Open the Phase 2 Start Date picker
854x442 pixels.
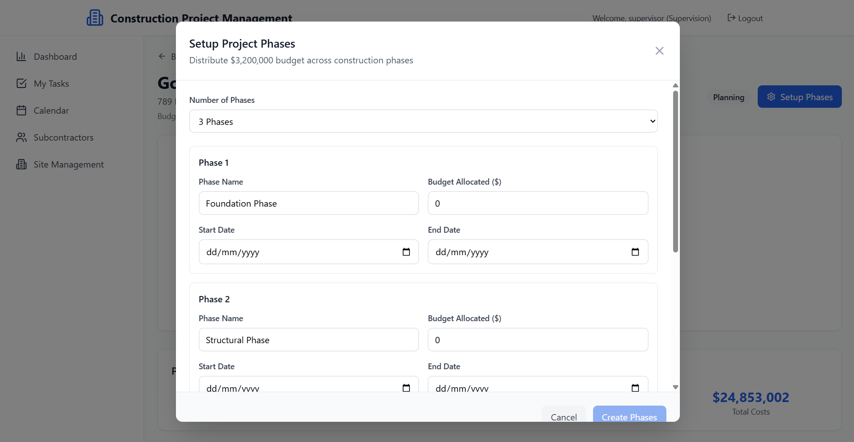(406, 387)
